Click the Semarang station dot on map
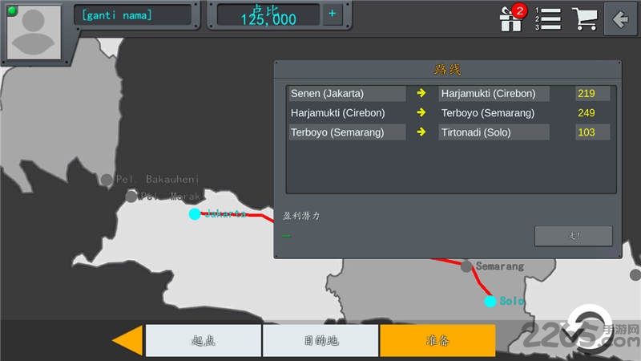Viewport: 641px width, 361px height. [466, 266]
